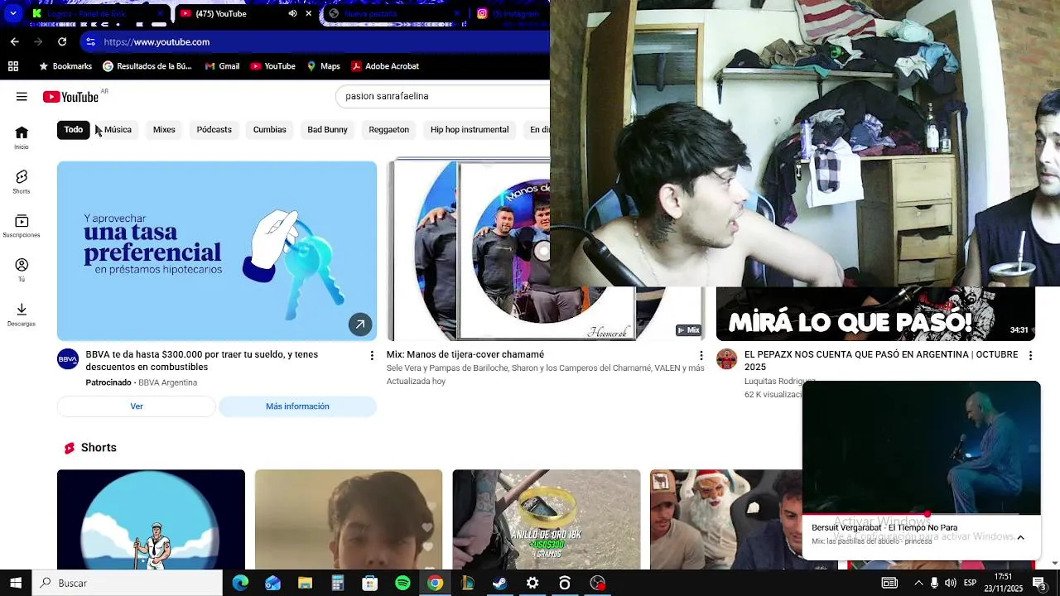1060x596 pixels.
Task: Open the BBVA mortgage ad thumbnail
Action: pyautogui.click(x=217, y=251)
